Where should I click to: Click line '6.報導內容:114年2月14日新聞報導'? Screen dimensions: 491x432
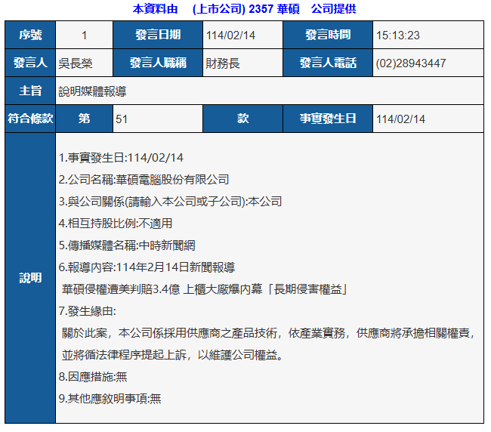[147, 267]
